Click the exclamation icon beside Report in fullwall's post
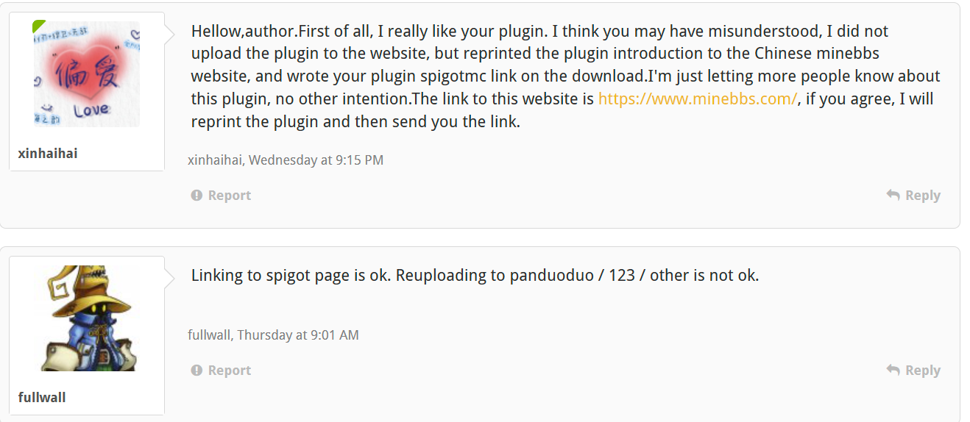Viewport: 970px width, 422px height. (197, 371)
